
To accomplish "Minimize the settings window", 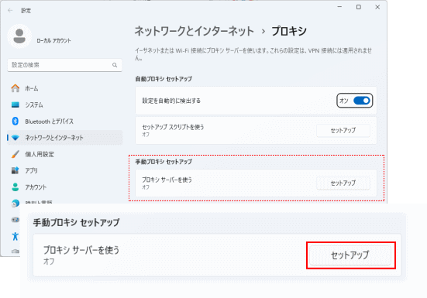I will [339, 7].
